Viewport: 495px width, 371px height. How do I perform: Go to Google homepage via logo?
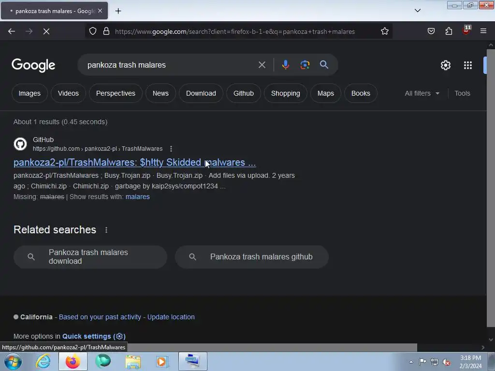tap(33, 65)
